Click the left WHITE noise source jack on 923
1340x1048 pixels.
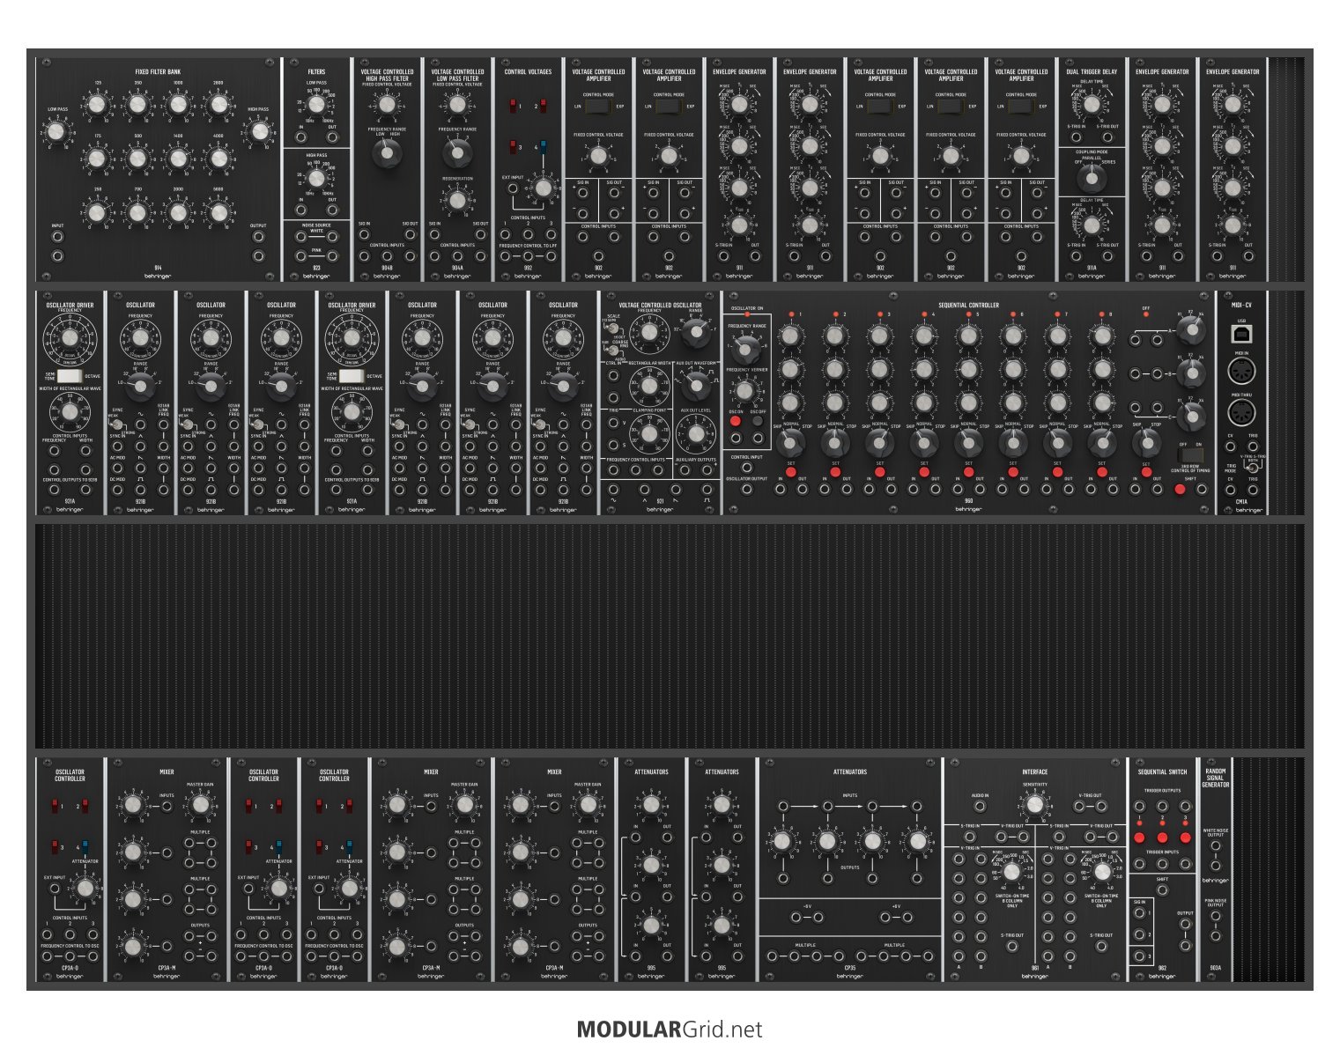[300, 236]
